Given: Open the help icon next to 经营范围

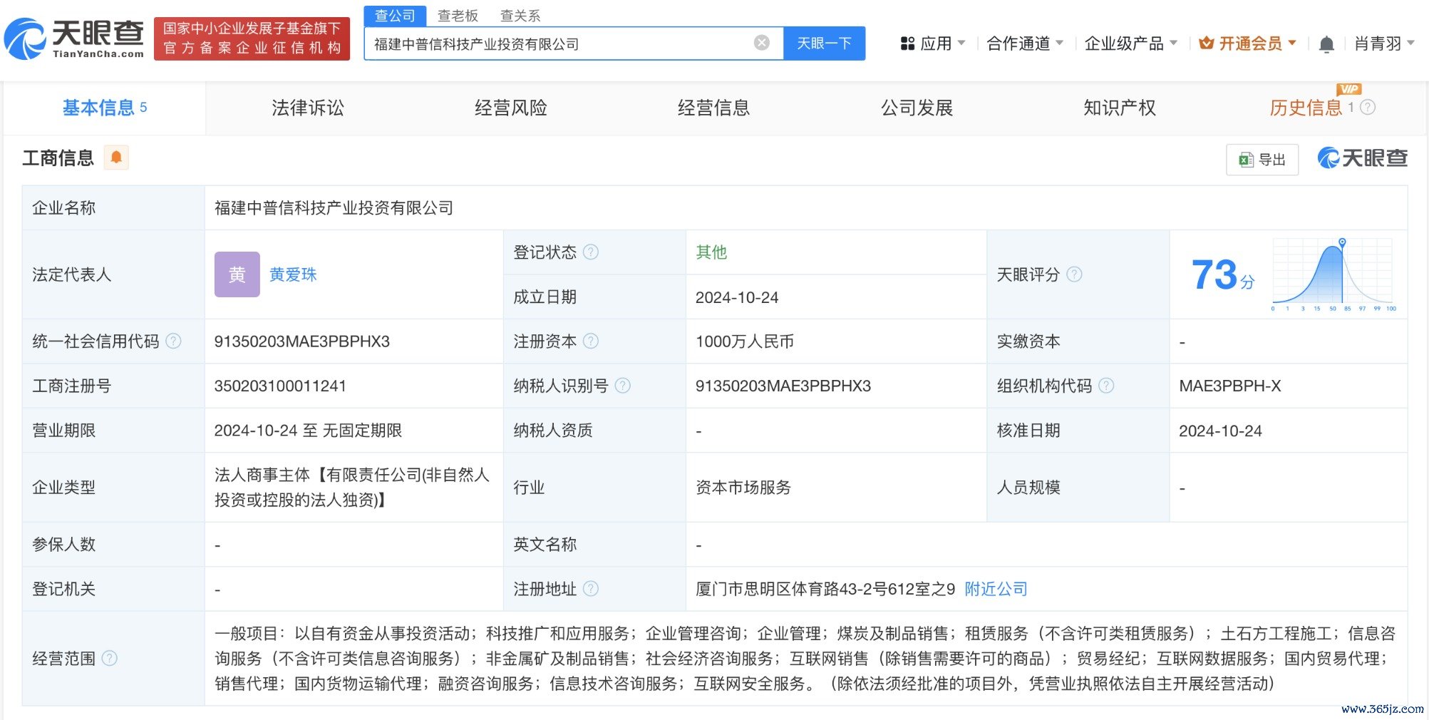Looking at the screenshot, I should click(110, 658).
